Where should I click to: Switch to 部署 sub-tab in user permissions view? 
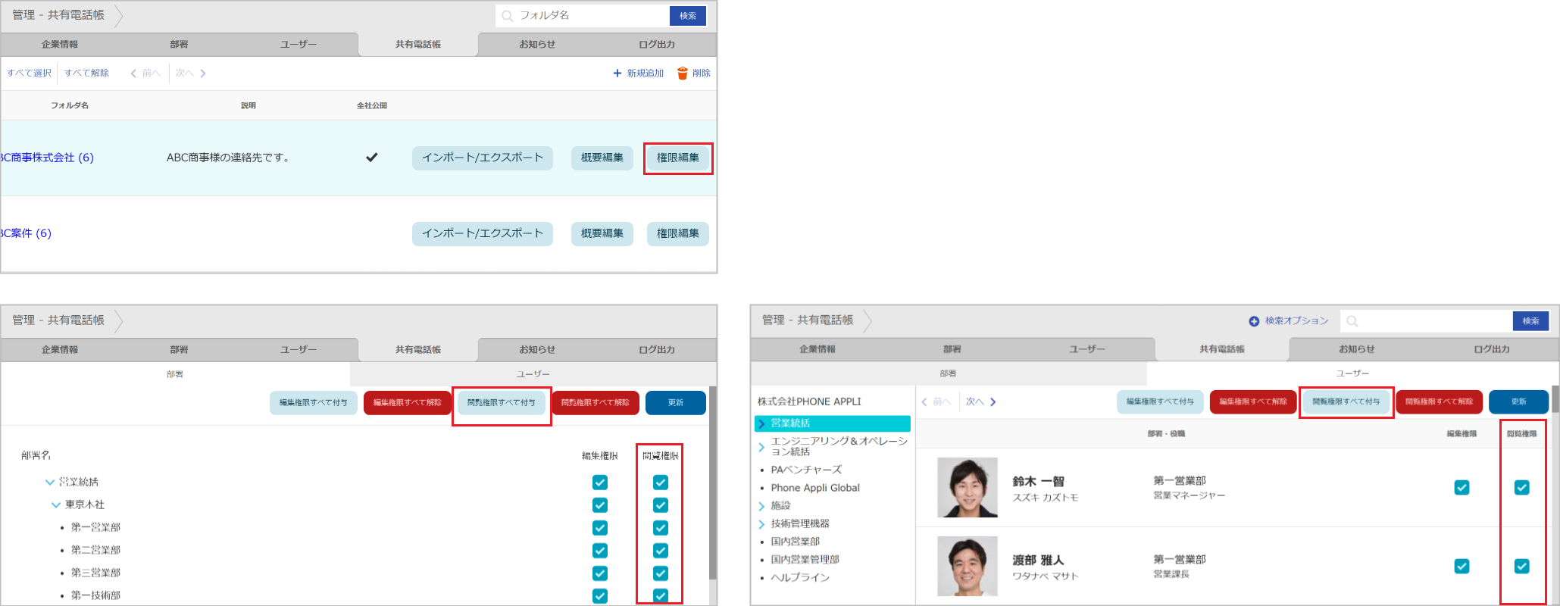tap(947, 373)
